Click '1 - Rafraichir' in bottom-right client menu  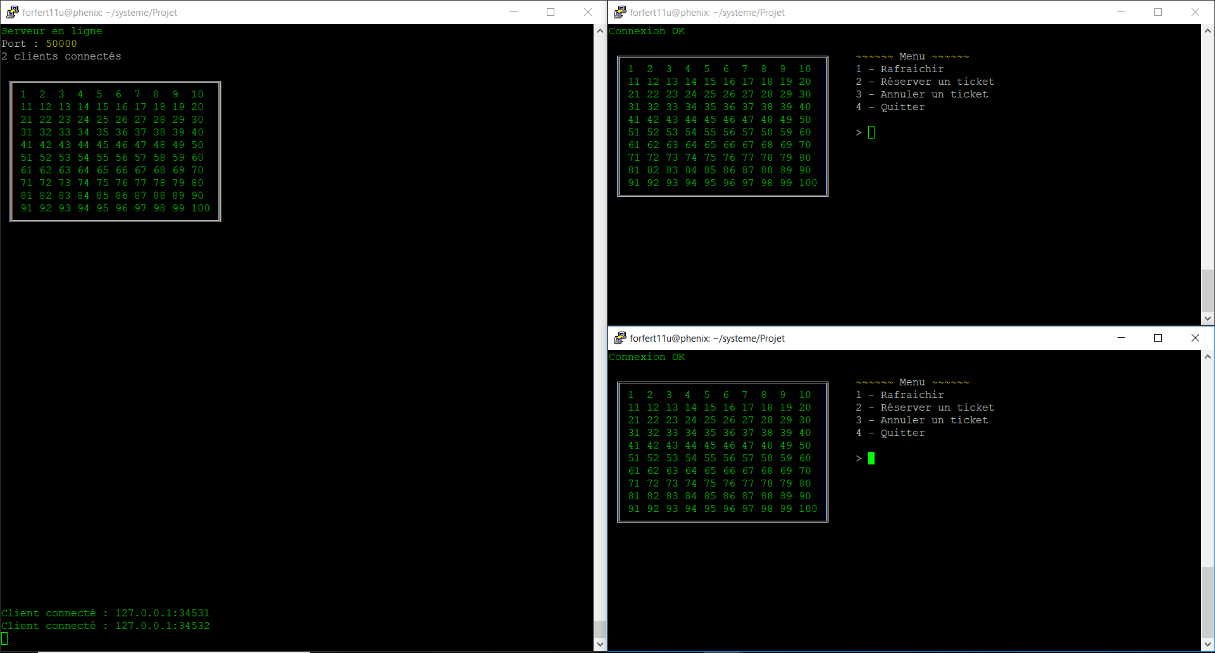[x=900, y=395]
